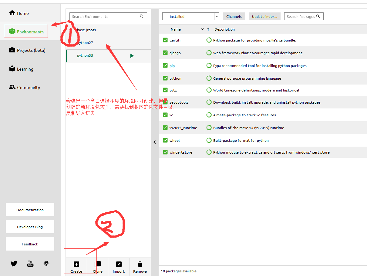The width and height of the screenshot is (367, 276).
Task: Toggle the vc package checkbox
Action: pos(165,115)
